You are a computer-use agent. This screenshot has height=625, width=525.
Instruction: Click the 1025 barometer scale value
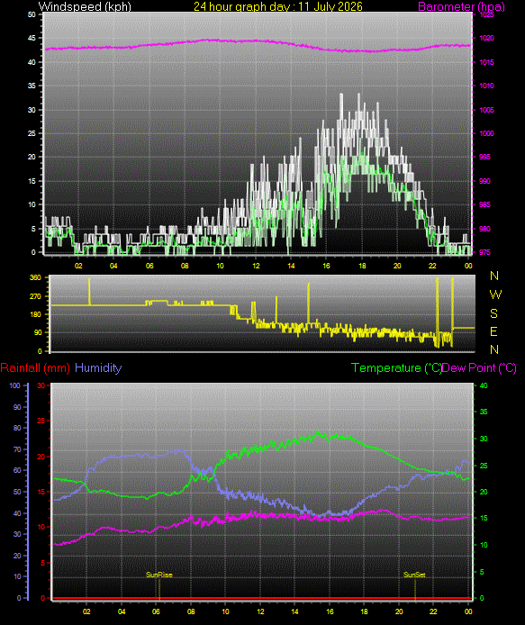pos(486,14)
